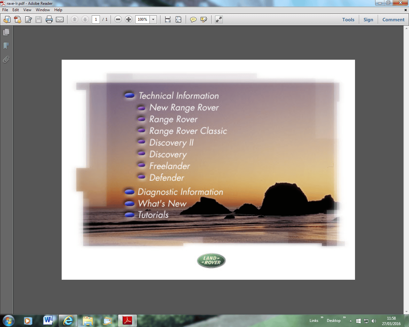The width and height of the screenshot is (409, 327).
Task: Add a sticky note comment
Action: click(193, 19)
